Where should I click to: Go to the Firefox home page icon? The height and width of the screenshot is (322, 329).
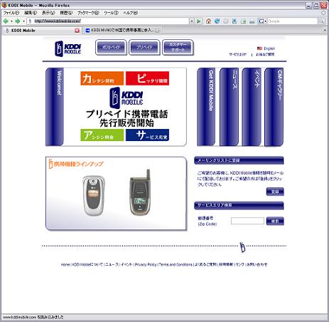[x=208, y=21]
